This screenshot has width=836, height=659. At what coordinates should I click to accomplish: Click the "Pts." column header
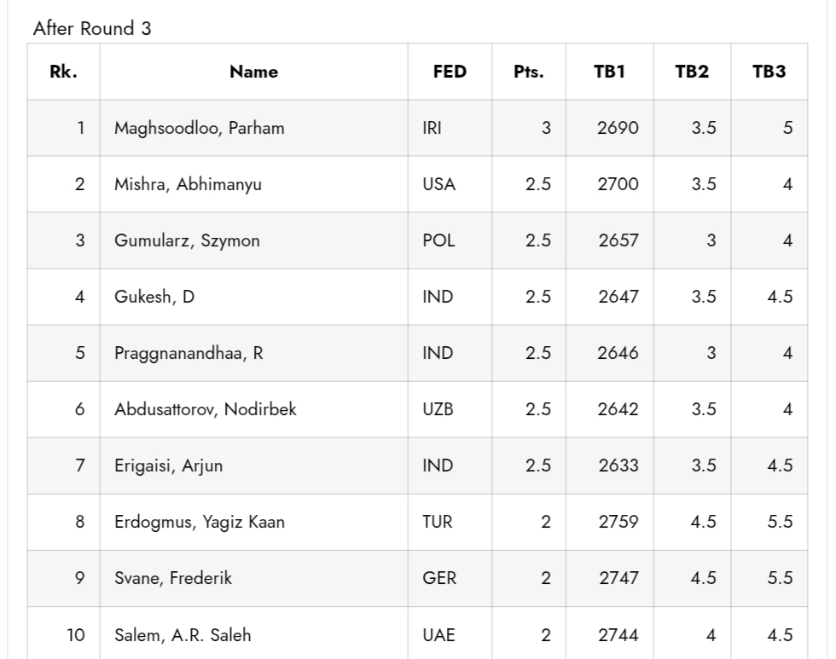tap(528, 72)
